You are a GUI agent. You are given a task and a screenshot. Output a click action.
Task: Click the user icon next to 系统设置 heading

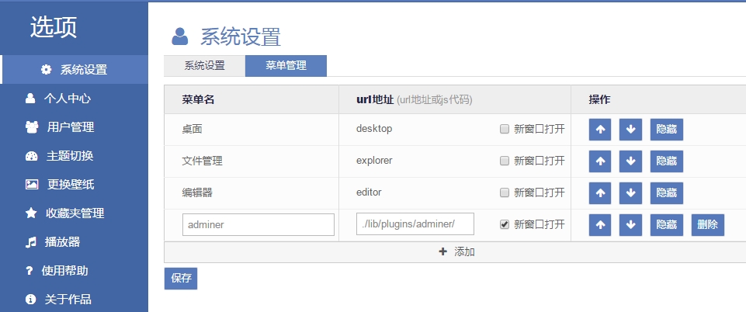[x=180, y=36]
